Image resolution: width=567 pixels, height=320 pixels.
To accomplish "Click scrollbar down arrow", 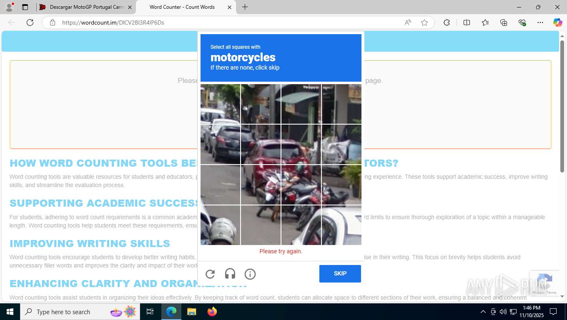I will pyautogui.click(x=562, y=296).
